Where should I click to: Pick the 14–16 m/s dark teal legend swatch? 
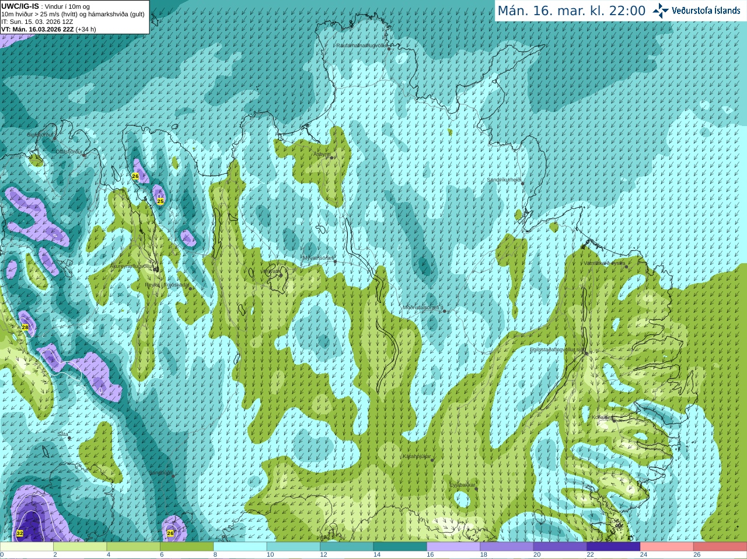pyautogui.click(x=400, y=547)
